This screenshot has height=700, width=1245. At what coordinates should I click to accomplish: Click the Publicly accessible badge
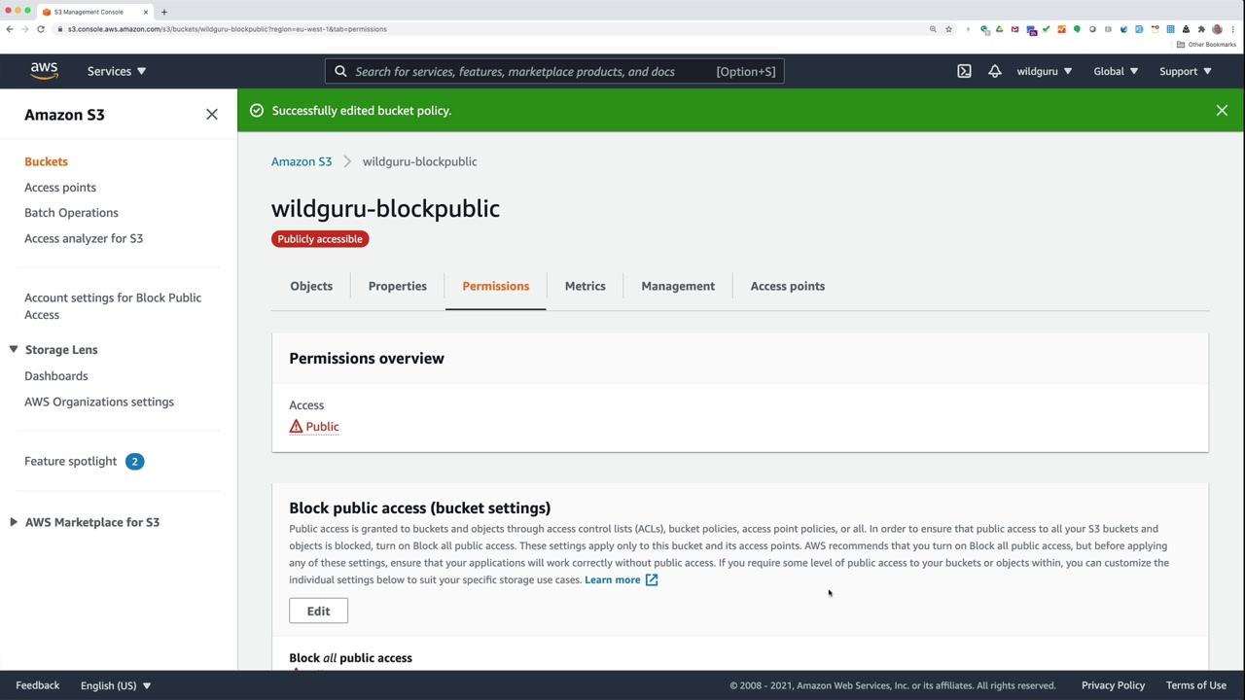320,239
